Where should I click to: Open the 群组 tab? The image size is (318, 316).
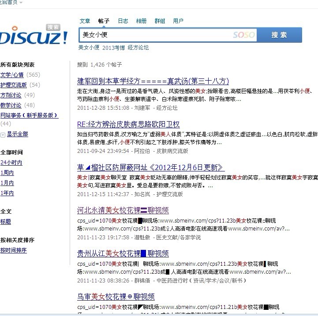[x=160, y=21]
